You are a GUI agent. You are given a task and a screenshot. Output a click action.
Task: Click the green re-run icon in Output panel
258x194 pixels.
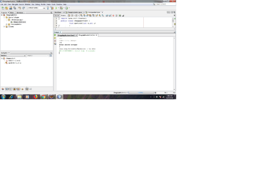[x=55, y=35]
